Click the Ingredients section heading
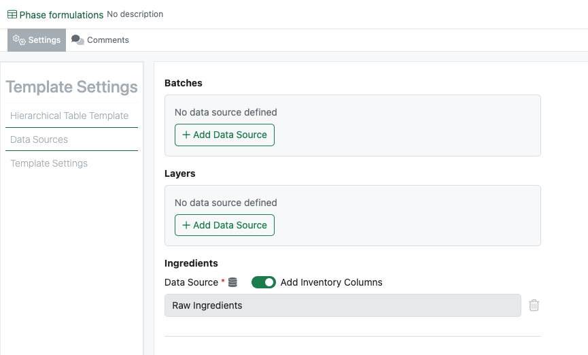This screenshot has height=355, width=588. coord(191,263)
